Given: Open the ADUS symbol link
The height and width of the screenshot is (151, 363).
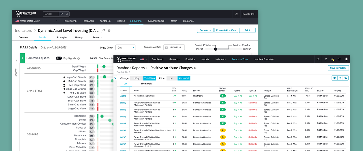Looking at the screenshot, I should pyautogui.click(x=123, y=96).
